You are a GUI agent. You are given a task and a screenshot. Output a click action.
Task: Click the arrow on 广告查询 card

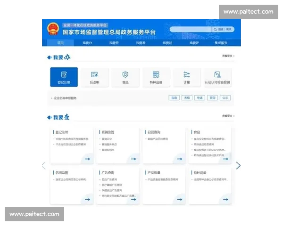pyautogui.click(x=133, y=200)
